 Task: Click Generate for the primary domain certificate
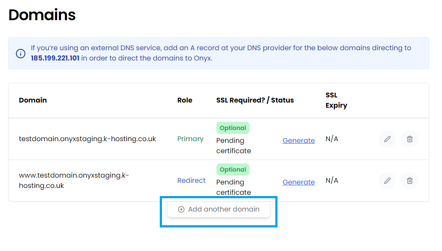click(x=299, y=140)
